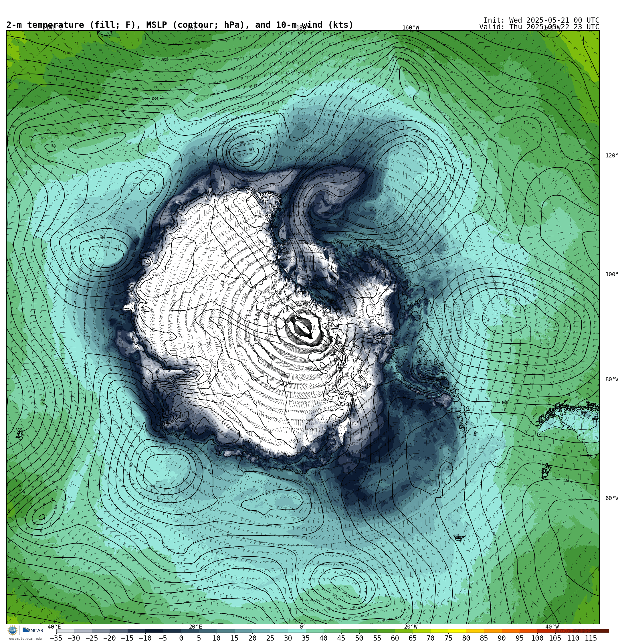Click the '110' colorbar tick label
The height and width of the screenshot is (642, 618).
pos(573,638)
